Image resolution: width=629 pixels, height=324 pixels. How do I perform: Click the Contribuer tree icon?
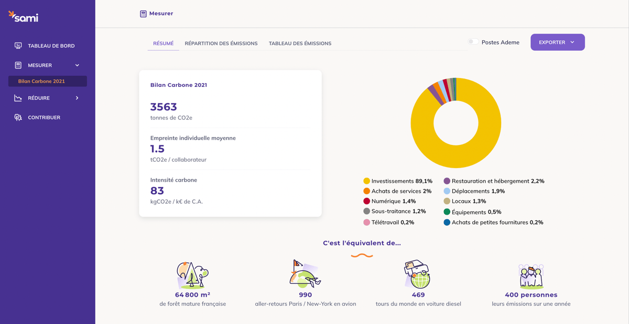point(18,117)
